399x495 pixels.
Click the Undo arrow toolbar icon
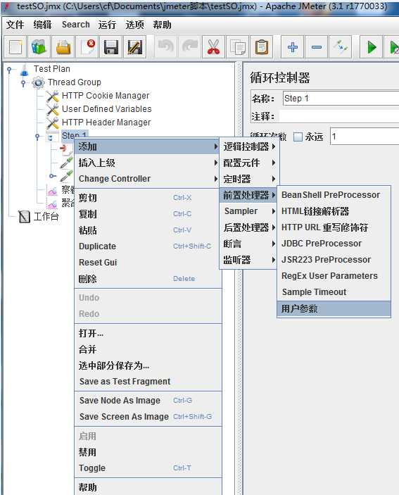tap(165, 47)
